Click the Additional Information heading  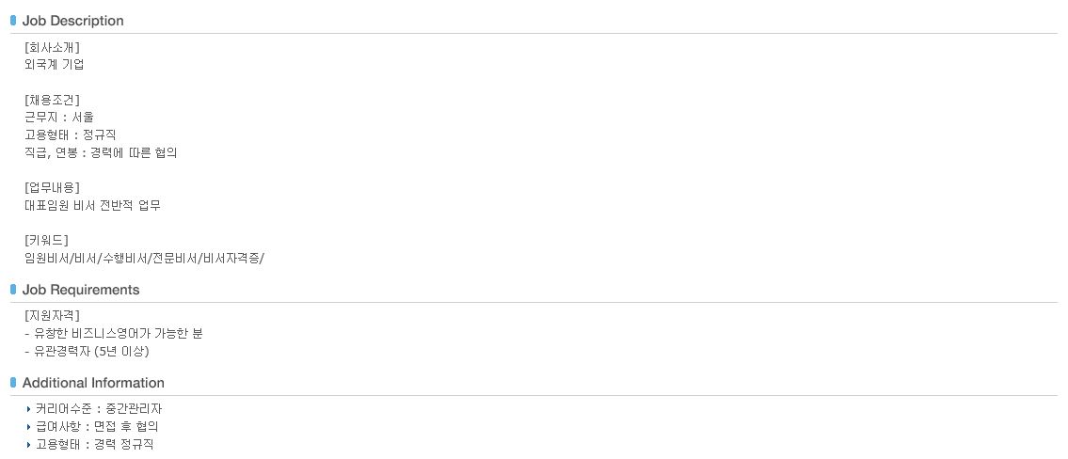click(93, 383)
